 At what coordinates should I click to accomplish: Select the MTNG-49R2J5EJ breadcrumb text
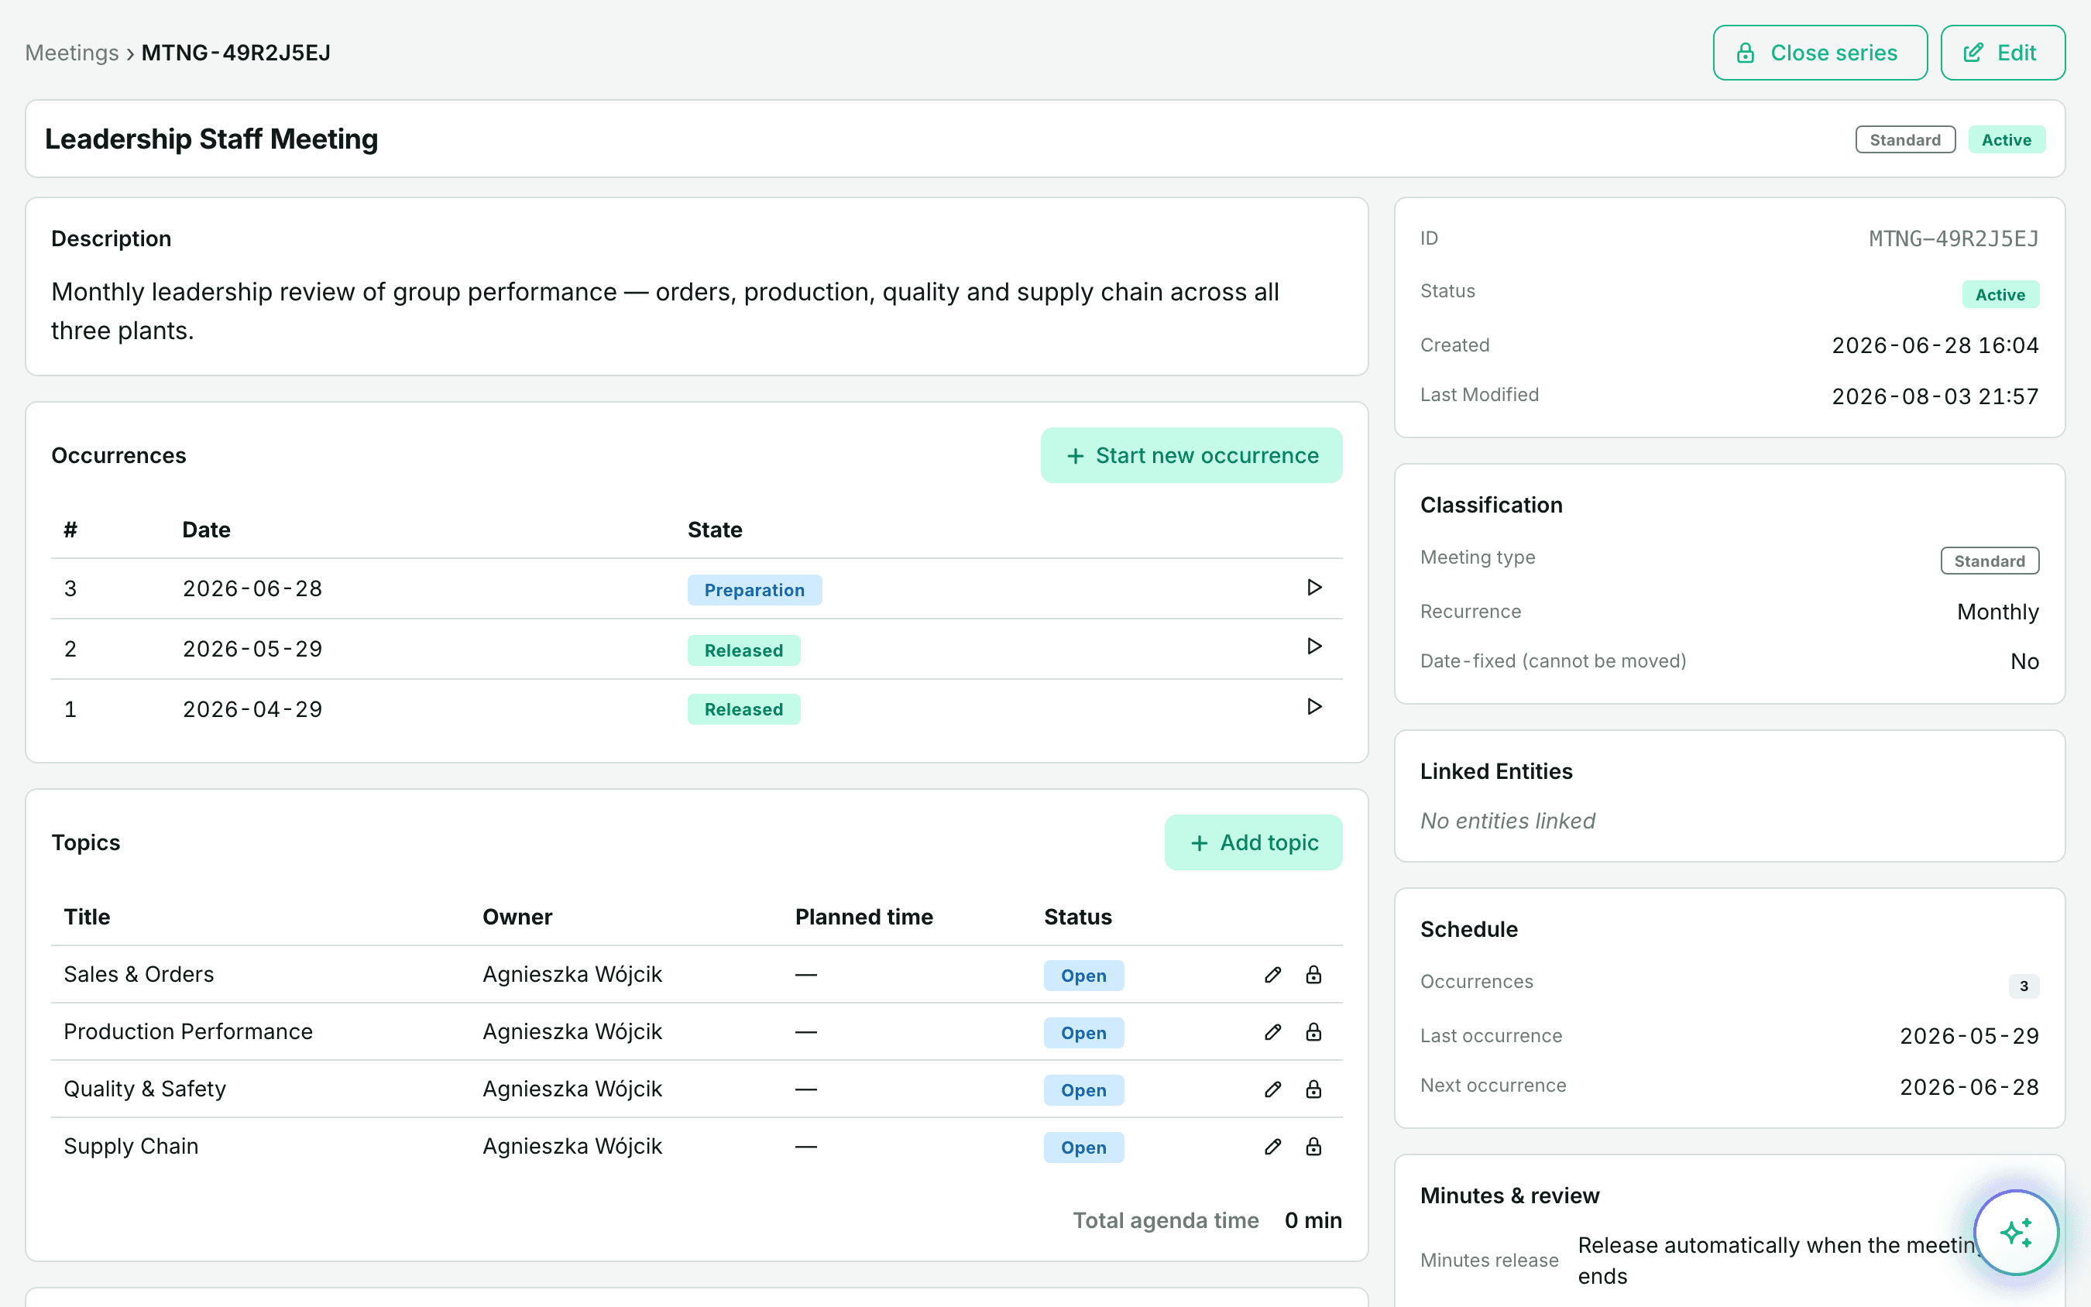236,53
